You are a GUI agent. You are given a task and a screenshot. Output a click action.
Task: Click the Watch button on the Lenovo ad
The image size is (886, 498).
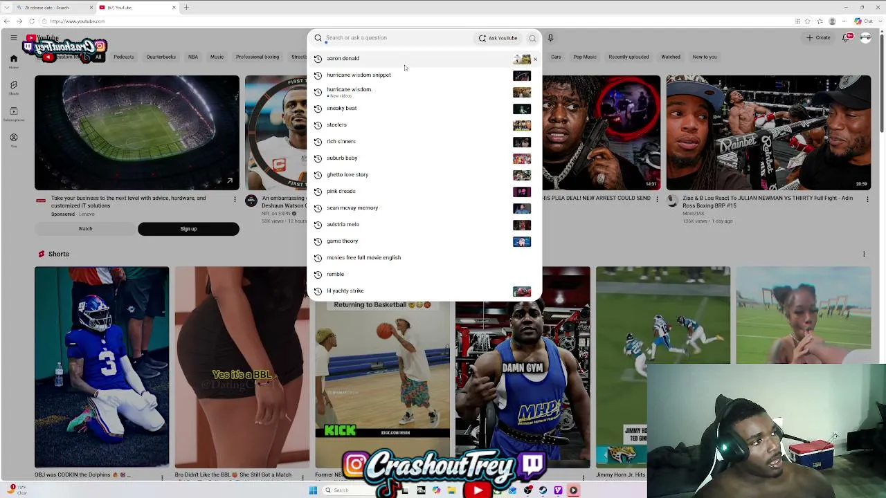[85, 229]
